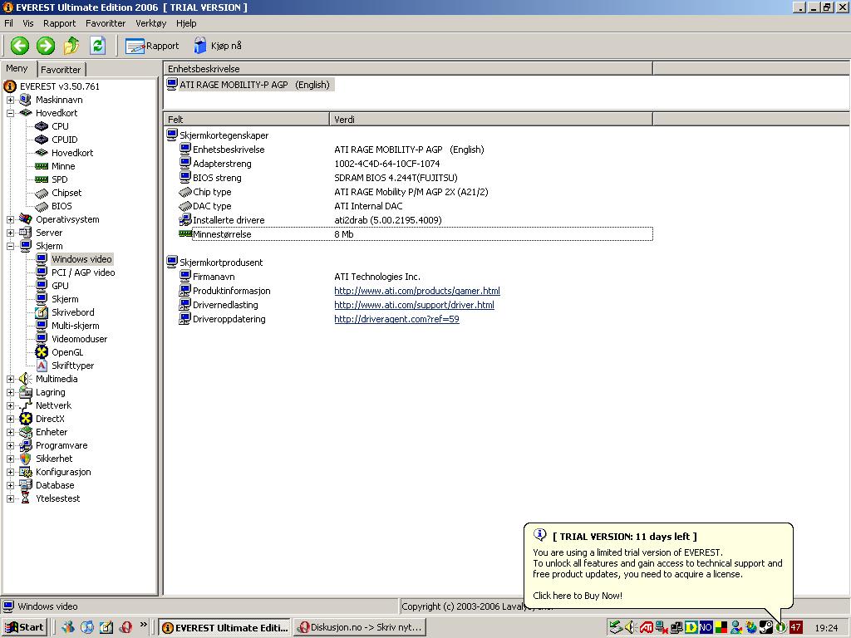Screen dimensions: 851x638
Task: Click the Windows Start button
Action: 24,627
